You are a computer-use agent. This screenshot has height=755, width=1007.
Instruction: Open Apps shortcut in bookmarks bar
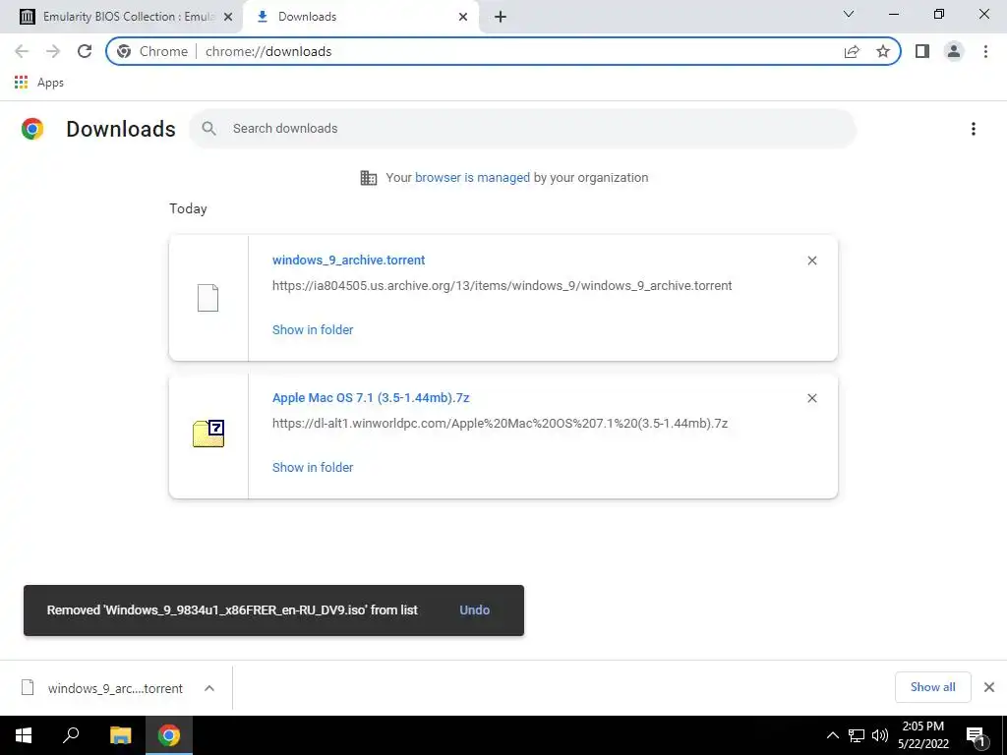point(38,83)
